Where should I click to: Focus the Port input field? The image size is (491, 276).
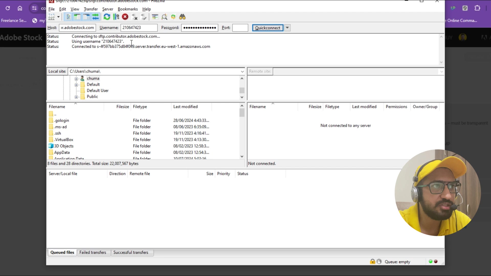[x=240, y=28]
